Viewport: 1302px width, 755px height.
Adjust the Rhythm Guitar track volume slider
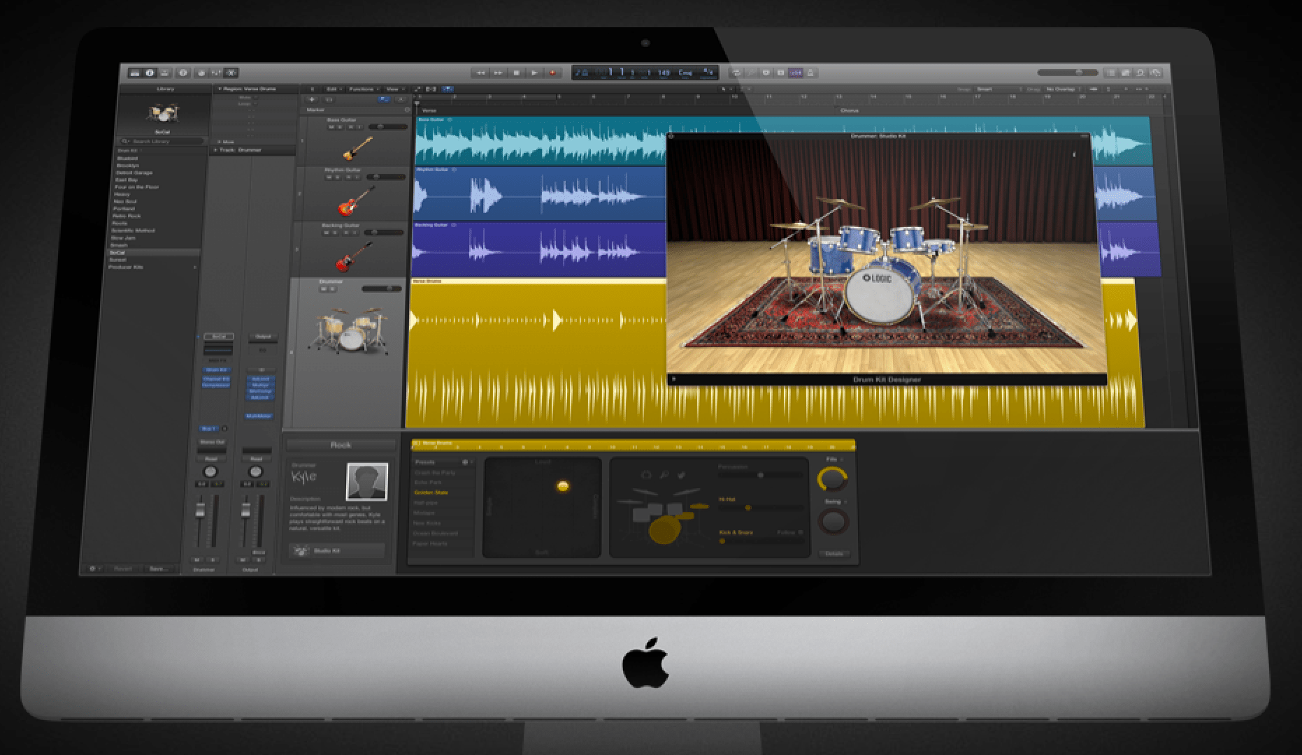point(386,177)
